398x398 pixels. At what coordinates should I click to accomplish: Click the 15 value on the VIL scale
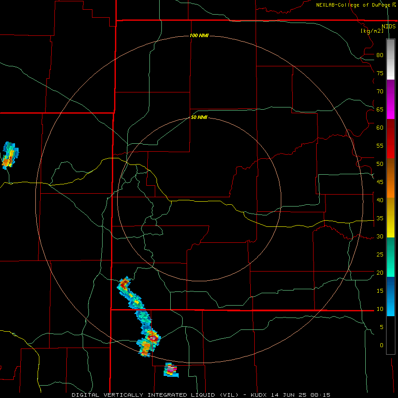(380, 291)
